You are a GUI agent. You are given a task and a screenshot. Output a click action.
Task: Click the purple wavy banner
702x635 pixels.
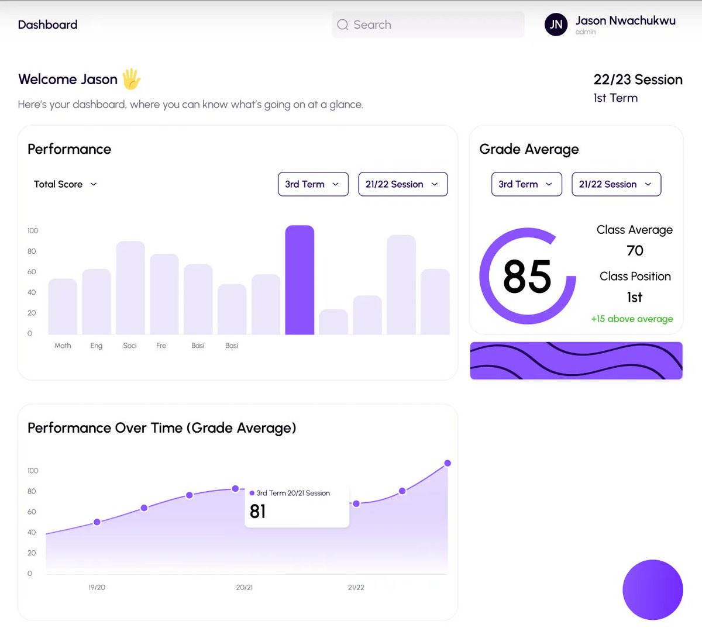click(576, 361)
